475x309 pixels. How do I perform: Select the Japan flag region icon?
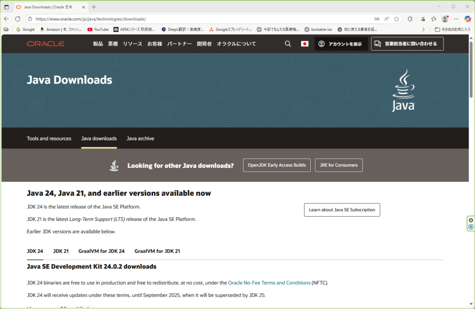click(x=304, y=44)
